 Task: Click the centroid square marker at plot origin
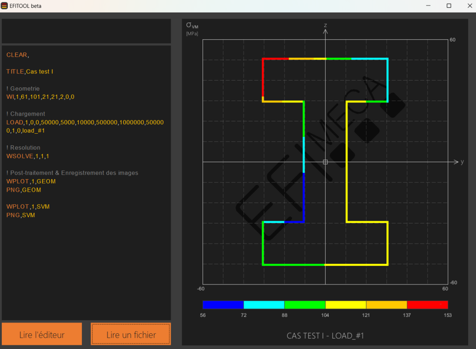325,162
